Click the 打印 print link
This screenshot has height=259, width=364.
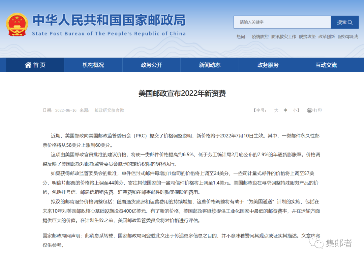point(317,110)
